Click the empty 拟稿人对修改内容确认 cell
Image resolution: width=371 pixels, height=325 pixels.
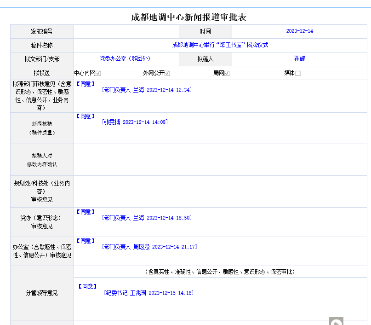pyautogui.click(x=220, y=160)
